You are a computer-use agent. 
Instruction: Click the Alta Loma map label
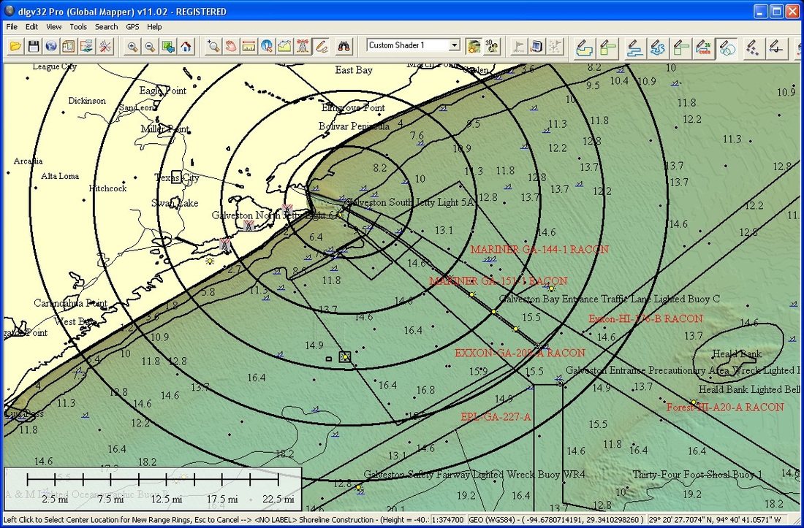60,176
